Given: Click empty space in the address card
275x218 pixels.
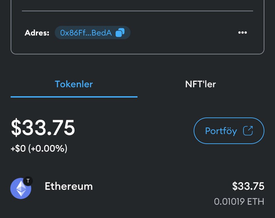Looking at the screenshot, I should click(x=184, y=33).
